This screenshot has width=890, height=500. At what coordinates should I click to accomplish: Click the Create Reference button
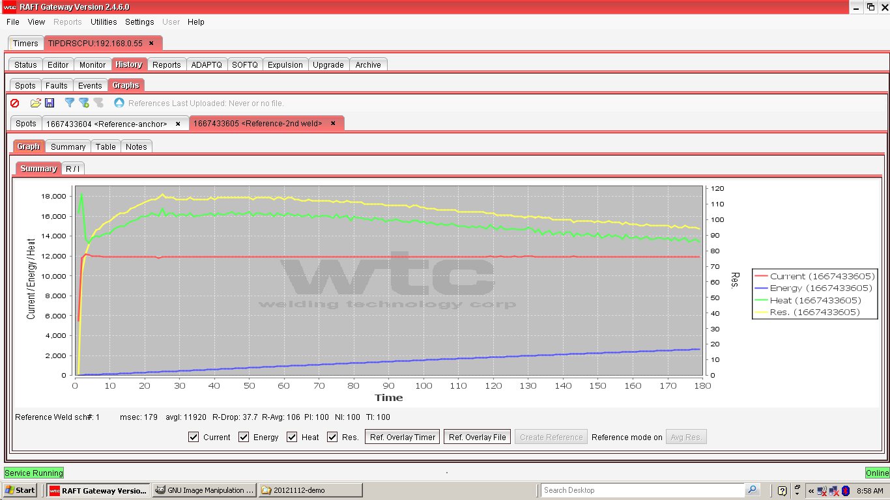pos(551,437)
